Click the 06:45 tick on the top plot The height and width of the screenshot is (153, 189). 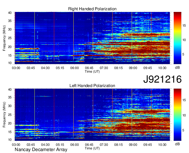pyautogui.click(x=89, y=68)
